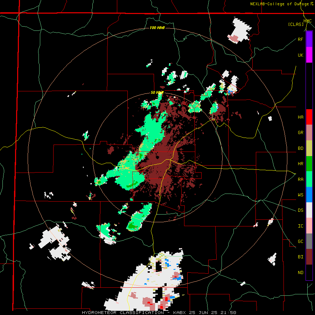The image size is (315, 315).
Task: Click the ND legend label
Action: pyautogui.click(x=300, y=273)
